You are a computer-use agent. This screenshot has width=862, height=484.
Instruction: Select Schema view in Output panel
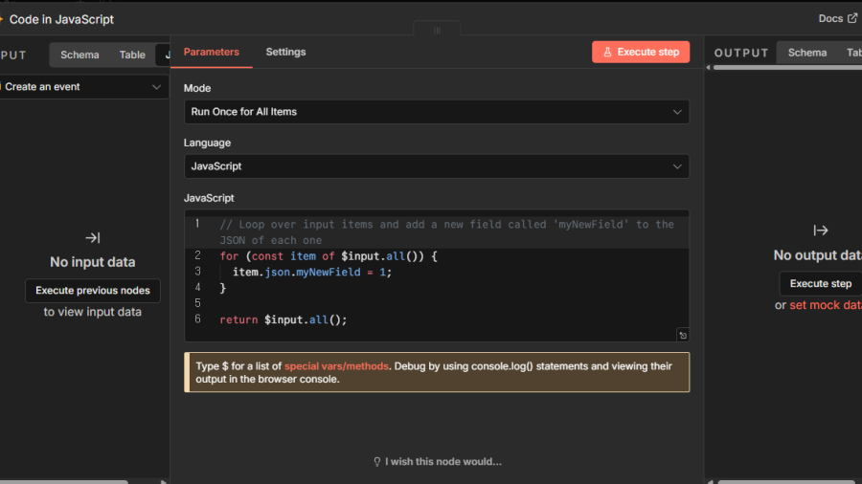click(x=806, y=53)
